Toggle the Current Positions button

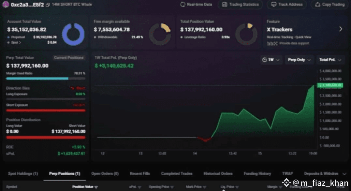(x=69, y=58)
